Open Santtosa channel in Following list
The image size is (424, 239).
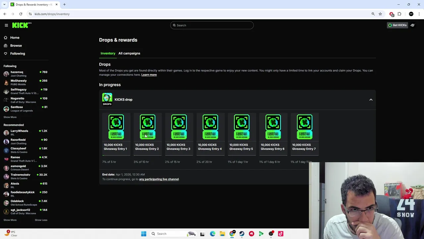25,109
